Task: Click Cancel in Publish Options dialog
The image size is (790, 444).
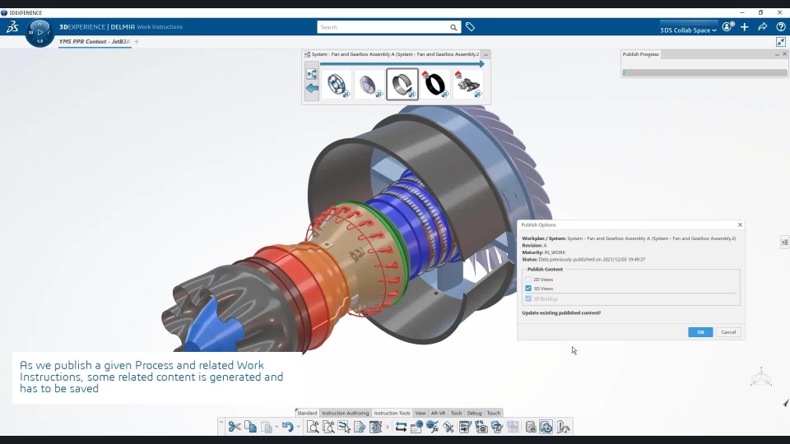Action: [x=728, y=332]
